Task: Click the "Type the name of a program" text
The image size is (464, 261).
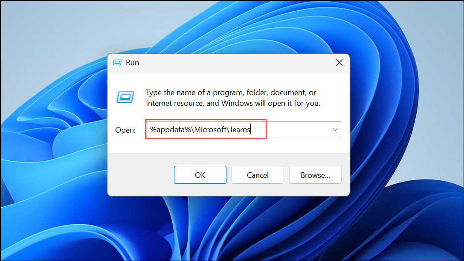Action: click(x=194, y=93)
